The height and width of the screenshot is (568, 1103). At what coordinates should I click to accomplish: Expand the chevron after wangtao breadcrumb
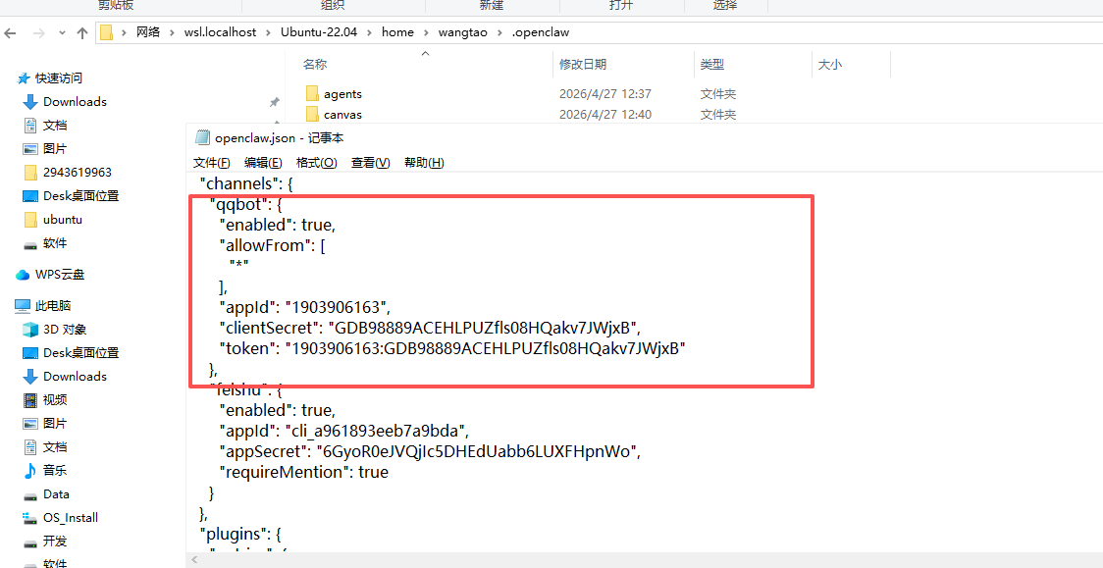click(499, 32)
